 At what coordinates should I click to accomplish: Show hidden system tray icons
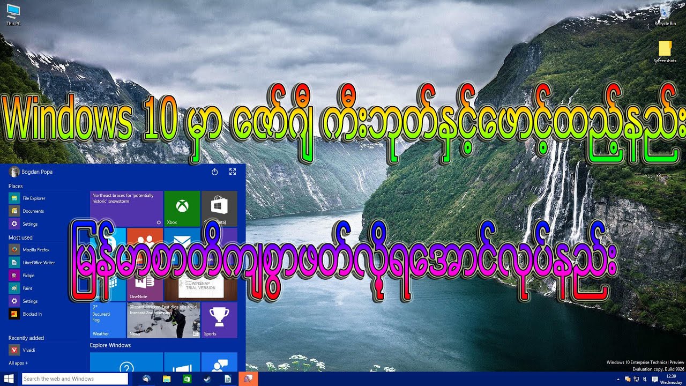619,379
